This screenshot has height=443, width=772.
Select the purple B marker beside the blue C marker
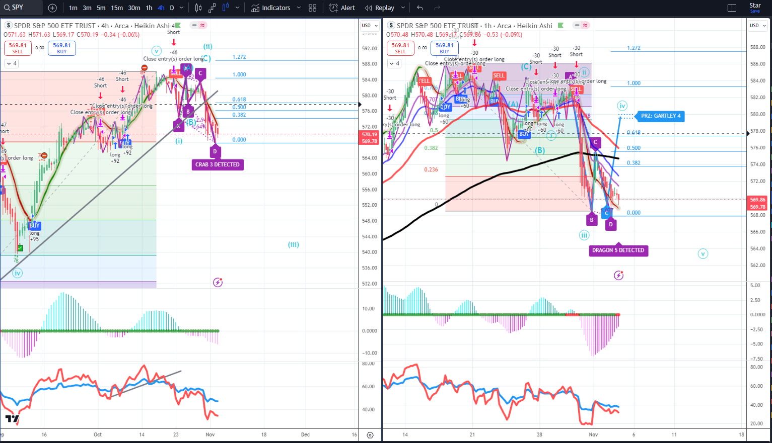(x=592, y=219)
